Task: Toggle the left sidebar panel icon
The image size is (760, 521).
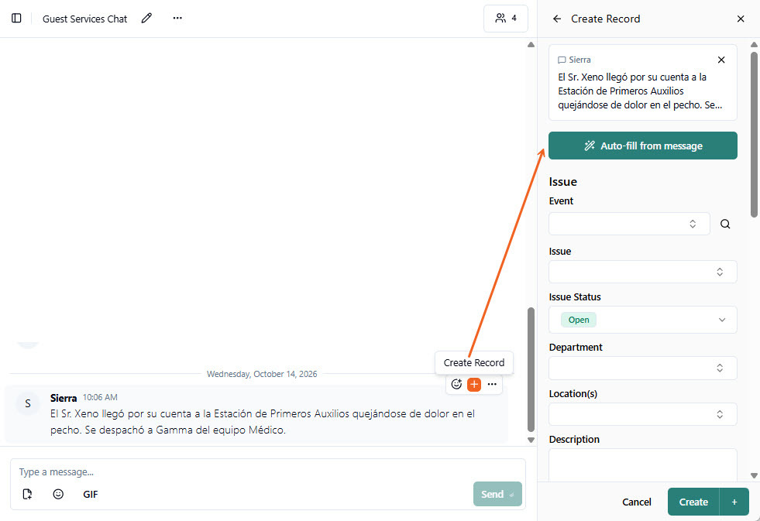Action: pos(16,19)
